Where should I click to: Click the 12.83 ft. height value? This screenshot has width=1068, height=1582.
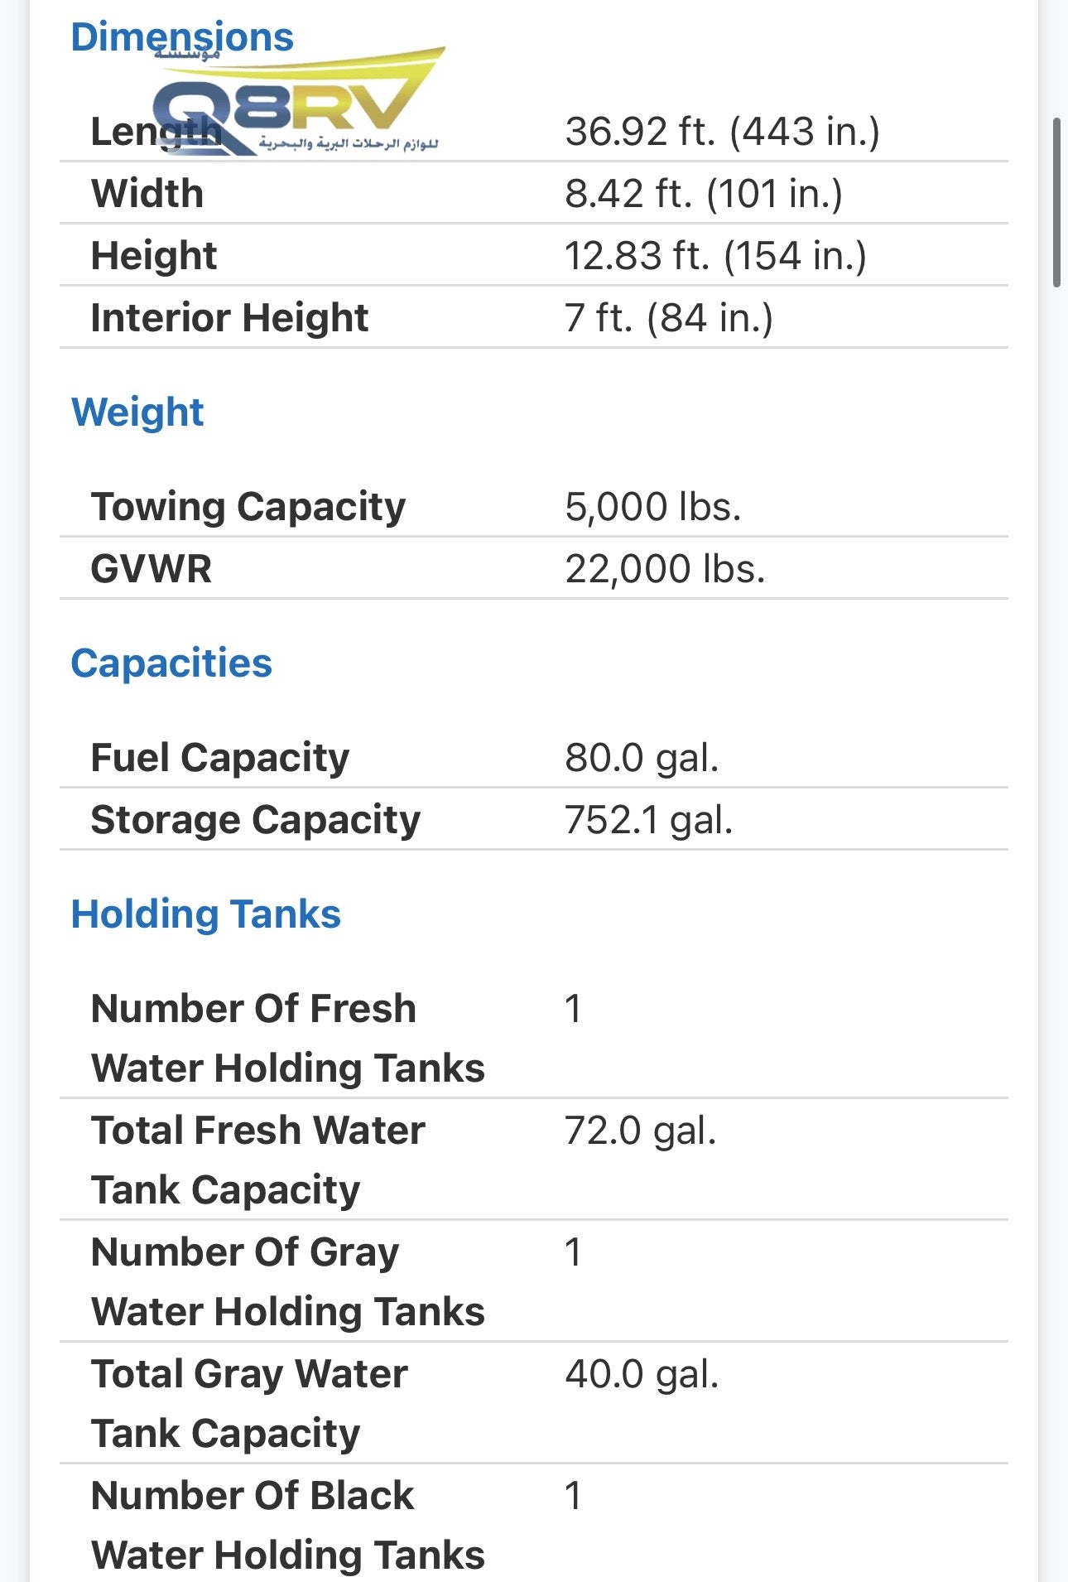[715, 255]
